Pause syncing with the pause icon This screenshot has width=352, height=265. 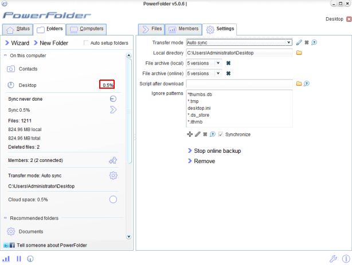coord(19,259)
